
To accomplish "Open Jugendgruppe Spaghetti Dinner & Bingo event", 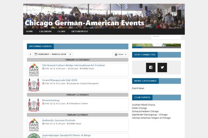I will tap(66, 135).
